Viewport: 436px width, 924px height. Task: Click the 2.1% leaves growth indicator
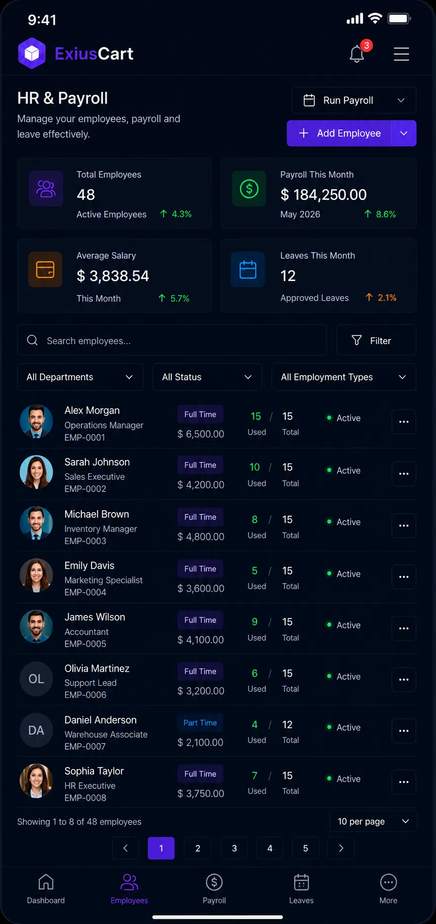coord(381,298)
